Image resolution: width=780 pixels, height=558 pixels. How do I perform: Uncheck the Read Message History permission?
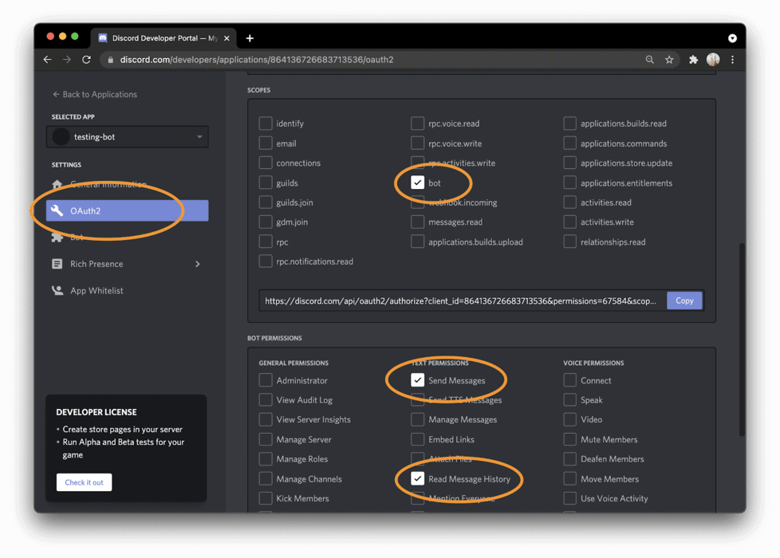418,478
